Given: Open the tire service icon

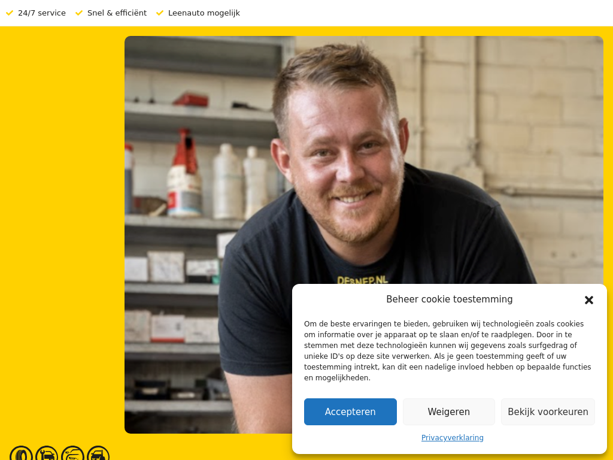Looking at the screenshot, I should click(21, 454).
